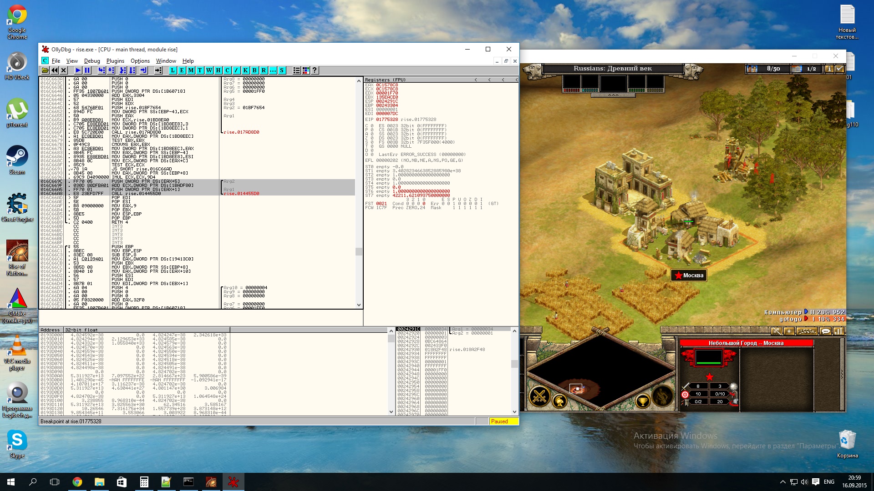This screenshot has width=874, height=491.
Task: Click the Run program play button
Action: click(78, 70)
